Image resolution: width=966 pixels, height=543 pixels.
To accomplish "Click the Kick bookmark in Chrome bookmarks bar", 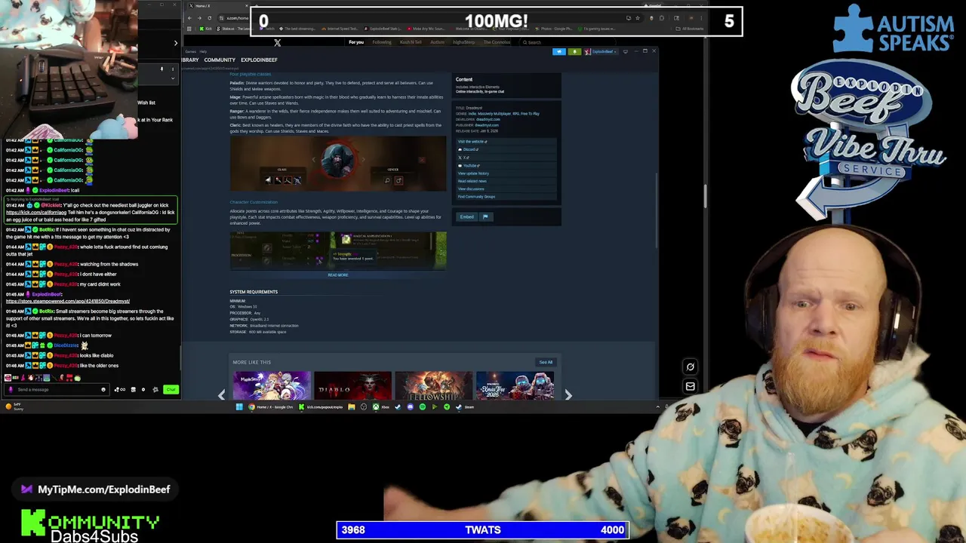I will 208,29.
